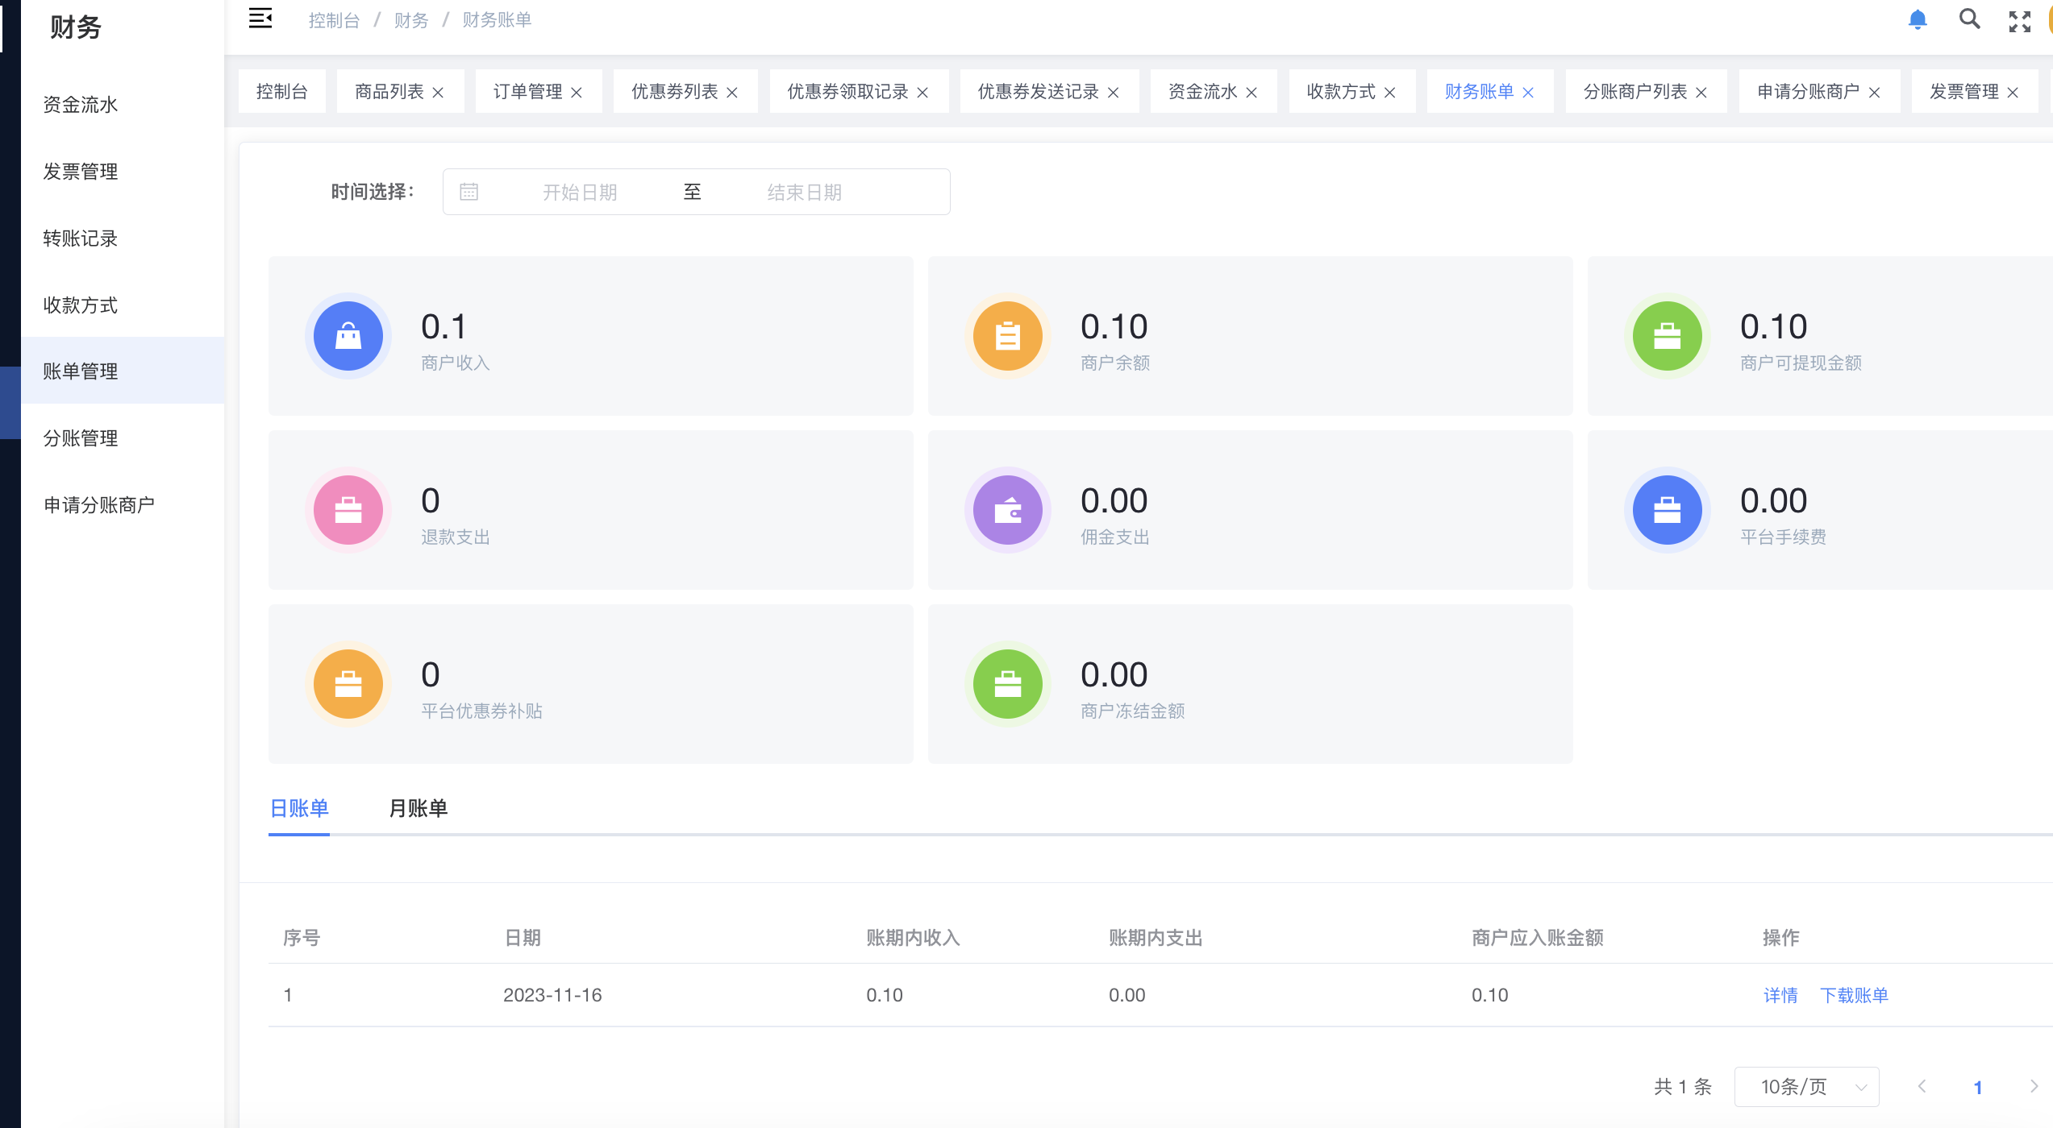
Task: Click 控制台 in the breadcrumb
Action: pyautogui.click(x=334, y=20)
